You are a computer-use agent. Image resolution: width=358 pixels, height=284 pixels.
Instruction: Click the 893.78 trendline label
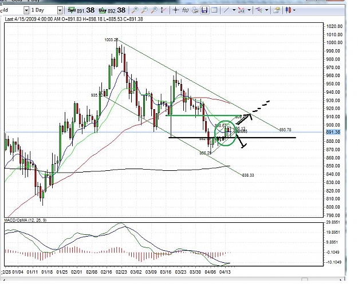click(285, 130)
